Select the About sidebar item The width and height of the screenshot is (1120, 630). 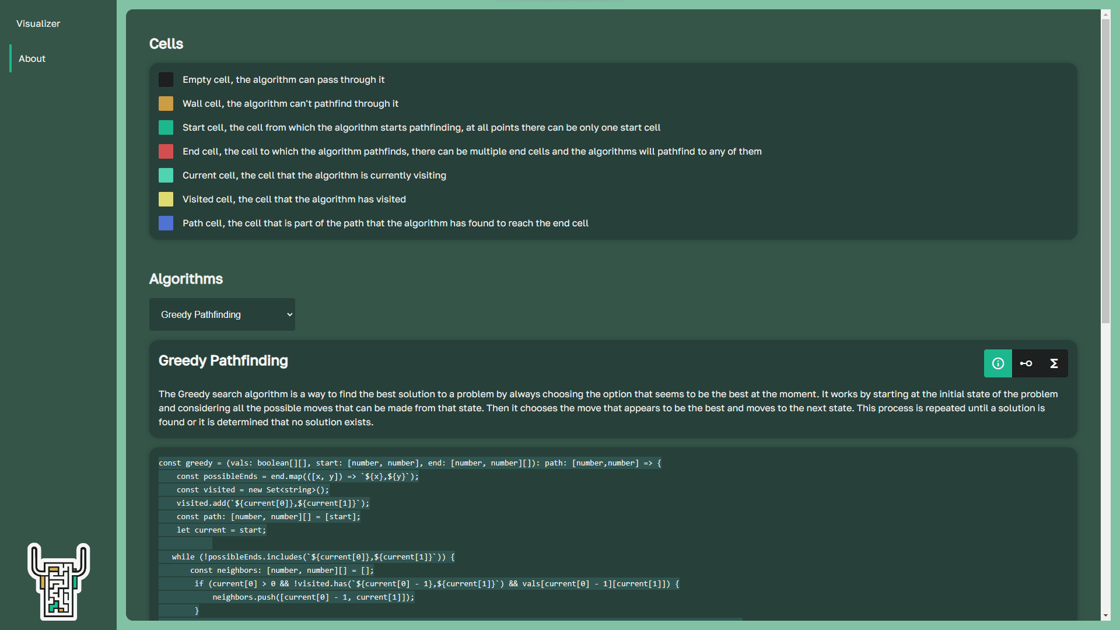point(32,58)
